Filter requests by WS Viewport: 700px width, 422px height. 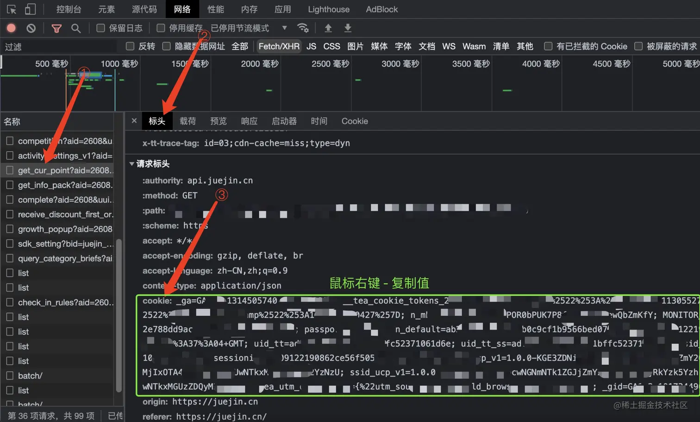coord(449,46)
